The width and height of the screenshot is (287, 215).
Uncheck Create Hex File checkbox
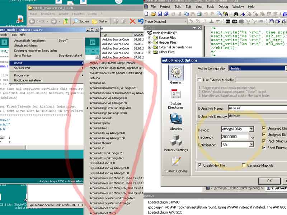[x=200, y=165]
